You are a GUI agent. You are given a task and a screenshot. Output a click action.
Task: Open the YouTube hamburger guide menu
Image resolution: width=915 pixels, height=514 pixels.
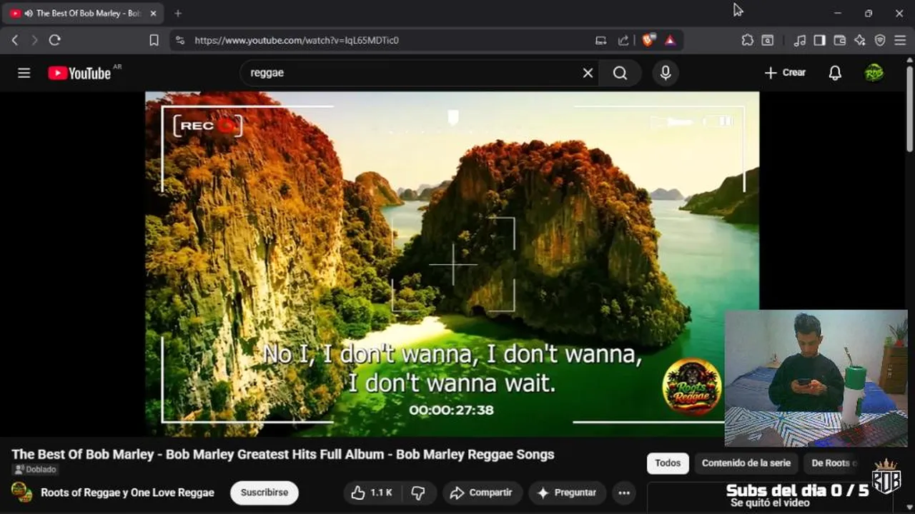24,73
